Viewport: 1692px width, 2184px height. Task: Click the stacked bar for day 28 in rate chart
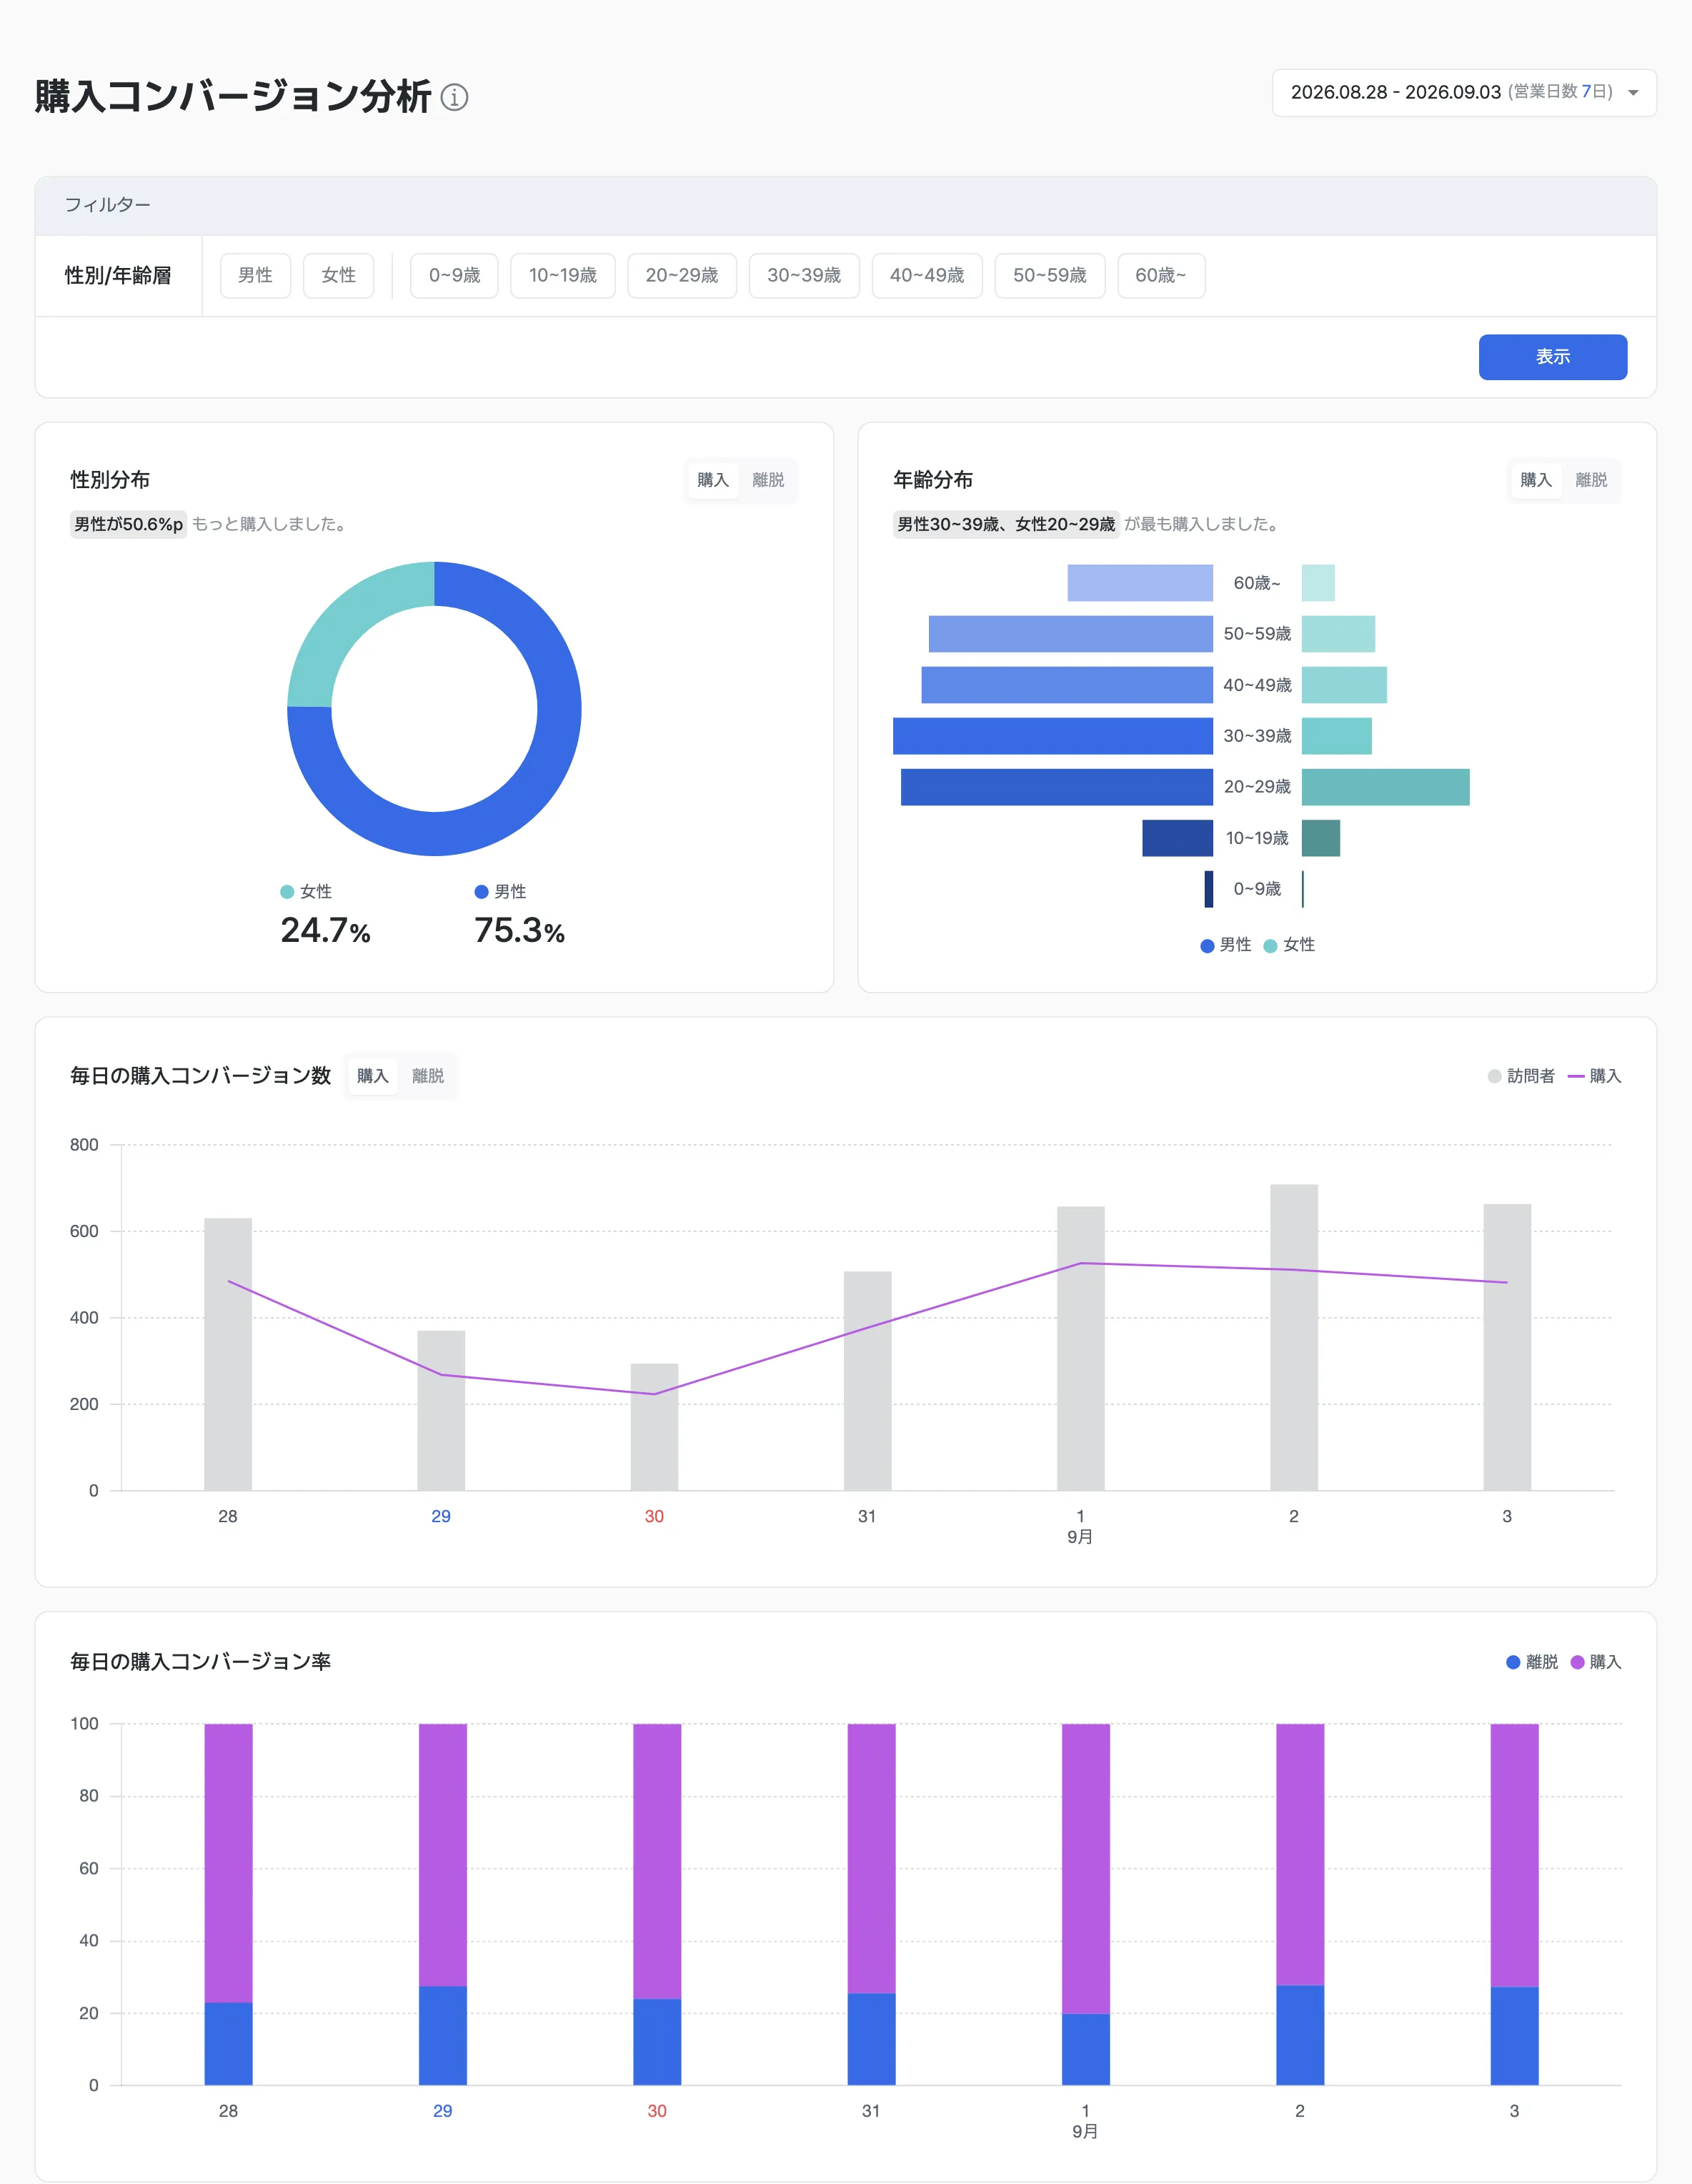pyautogui.click(x=229, y=1904)
